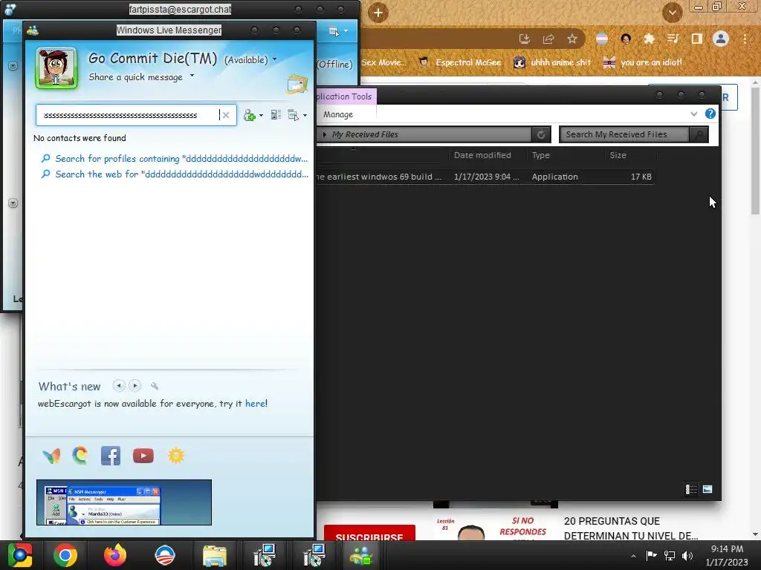This screenshot has height=570, width=761.
Task: Open Chrome tab search dropdown
Action: point(672,12)
